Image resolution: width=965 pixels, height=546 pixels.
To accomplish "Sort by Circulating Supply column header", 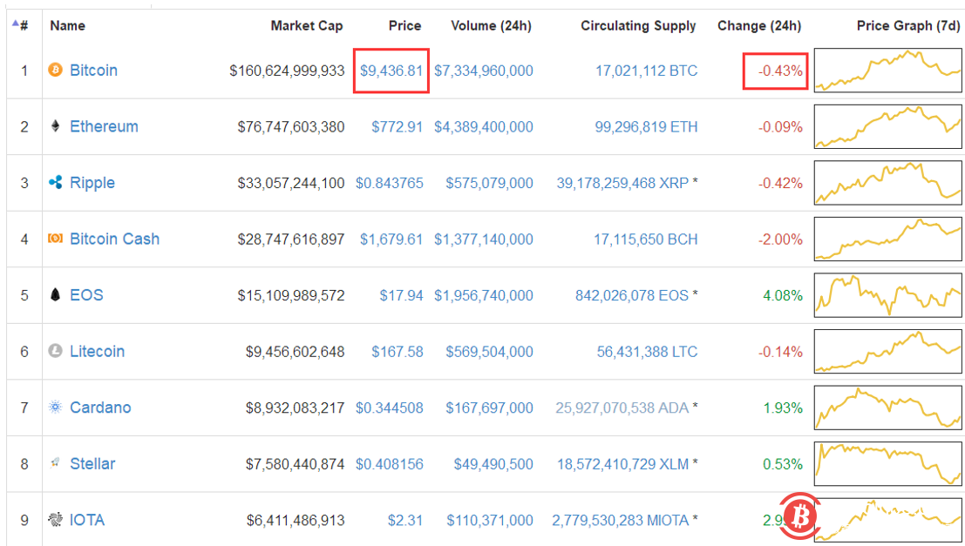I will pyautogui.click(x=638, y=26).
